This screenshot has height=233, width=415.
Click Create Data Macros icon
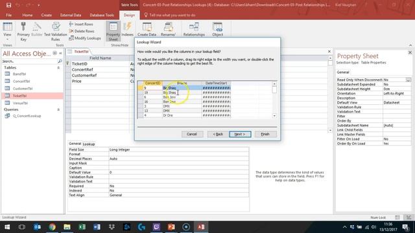point(147,30)
